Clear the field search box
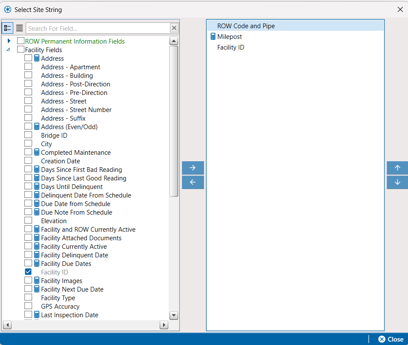The image size is (408, 345). 174,27
